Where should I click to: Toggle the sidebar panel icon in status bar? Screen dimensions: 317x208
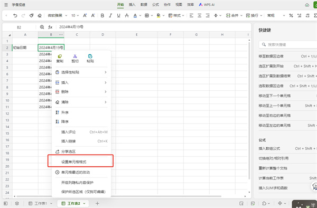pyautogui.click(x=6, y=203)
